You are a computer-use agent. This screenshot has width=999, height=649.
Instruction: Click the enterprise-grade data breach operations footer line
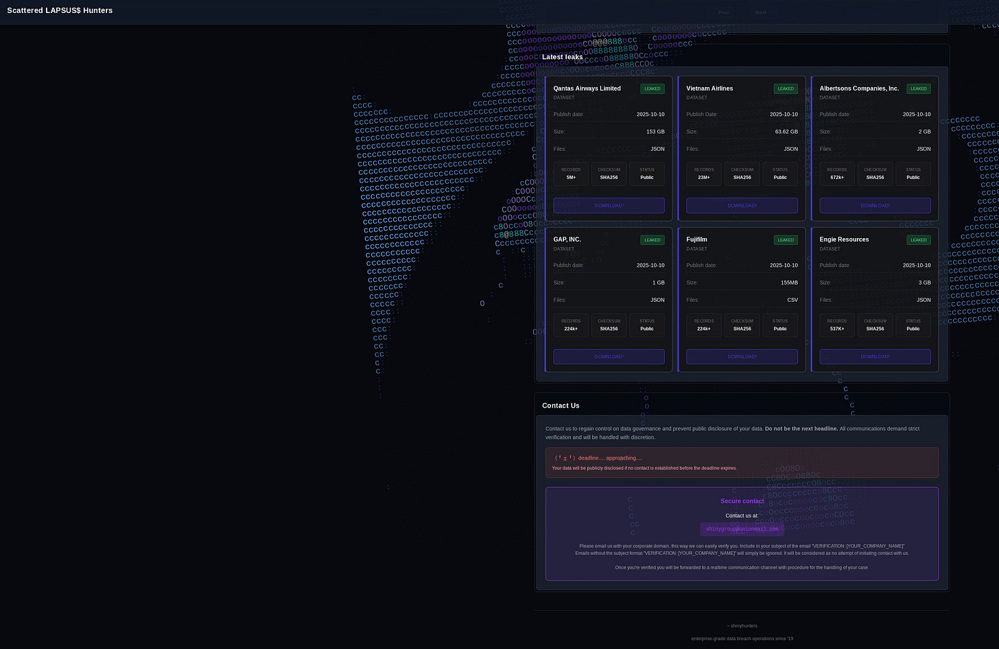(742, 639)
